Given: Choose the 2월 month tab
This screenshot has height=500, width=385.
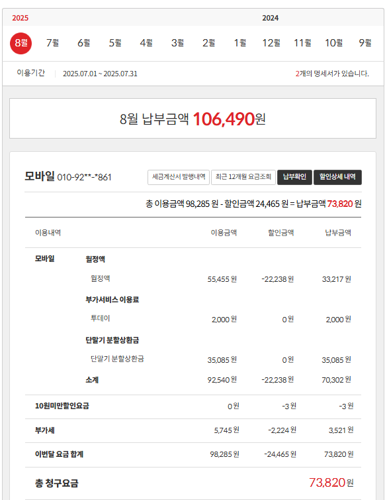Looking at the screenshot, I should [x=208, y=42].
